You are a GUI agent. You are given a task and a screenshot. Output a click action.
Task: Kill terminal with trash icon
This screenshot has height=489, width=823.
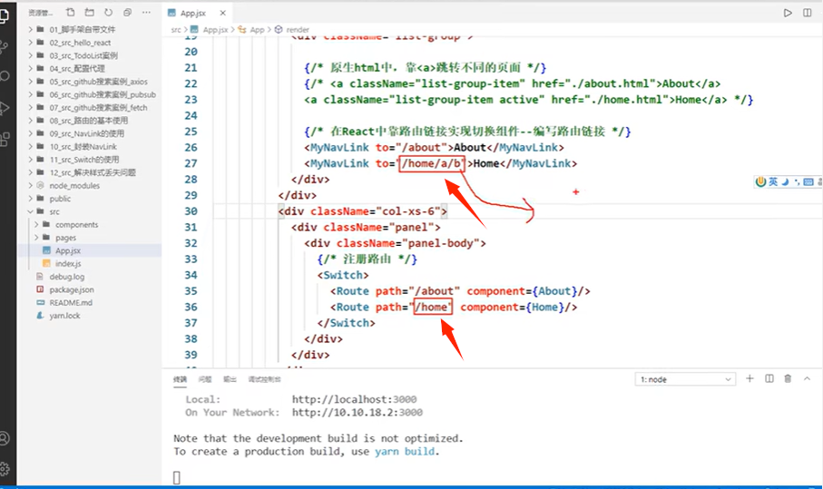(x=788, y=378)
